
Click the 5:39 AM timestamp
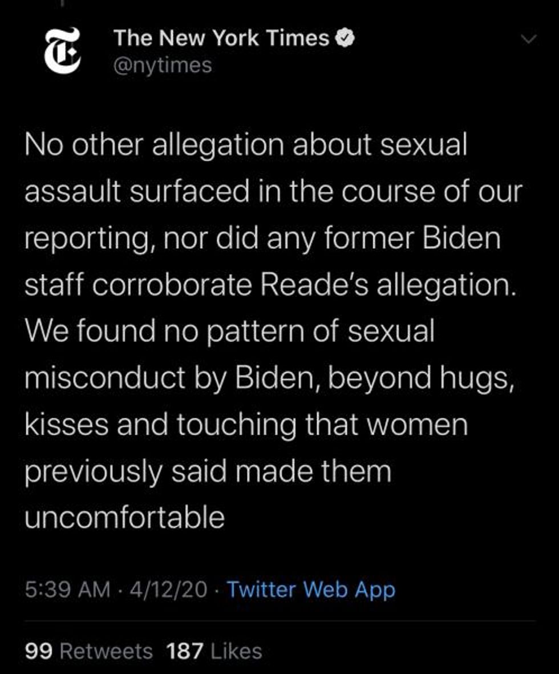[67, 589]
